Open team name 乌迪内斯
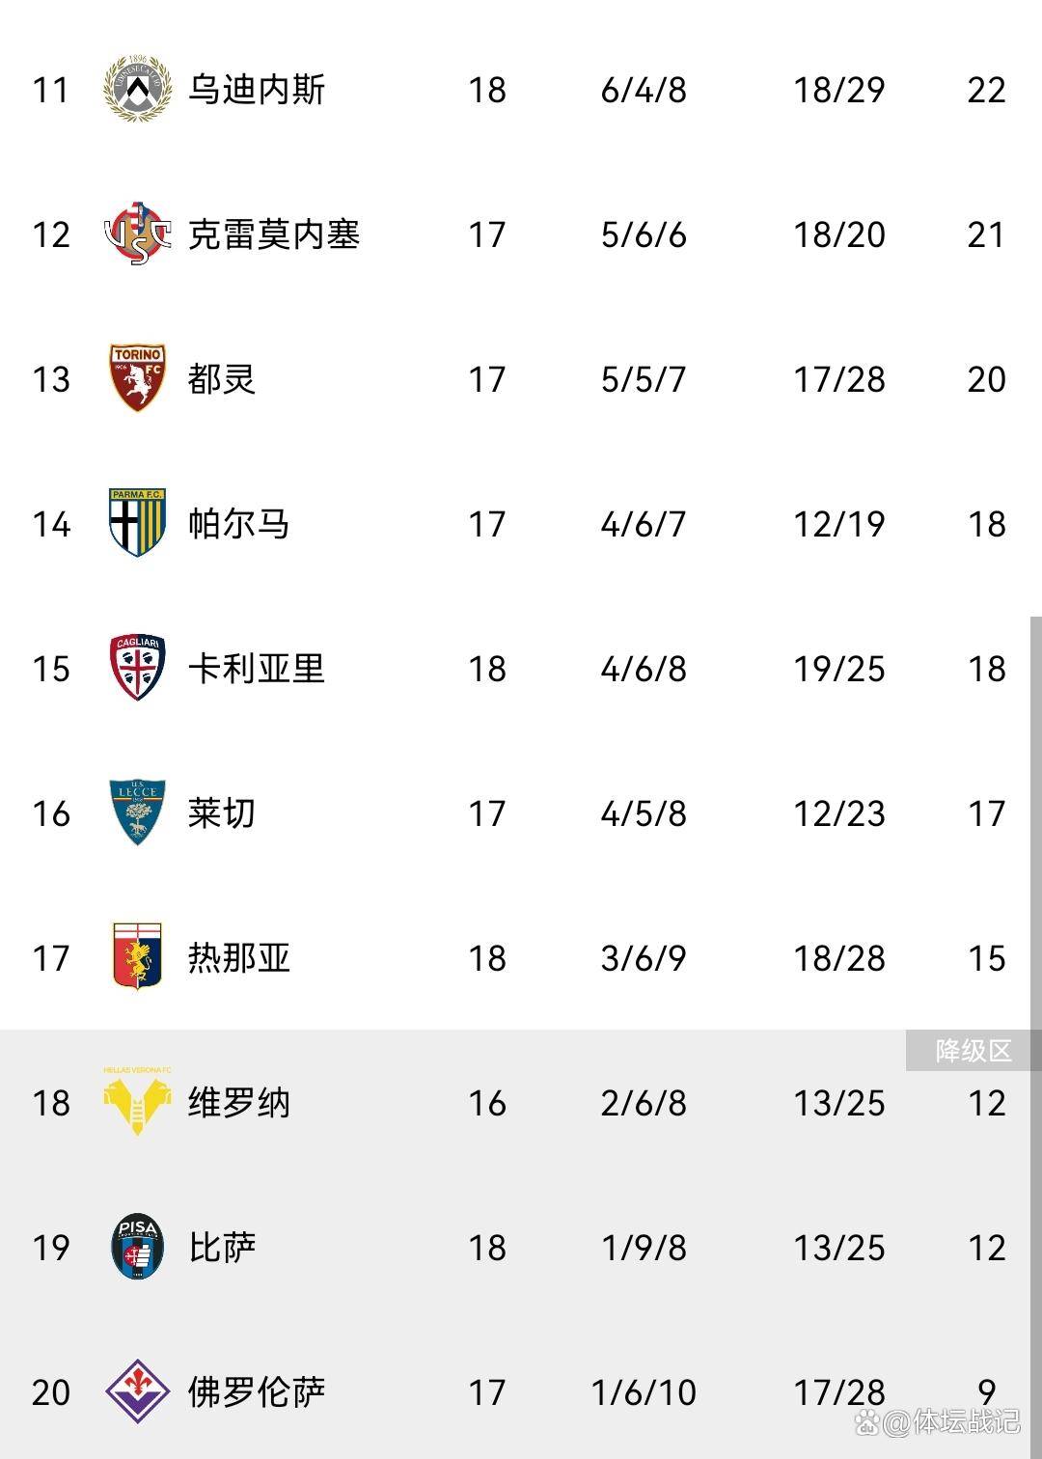This screenshot has height=1459, width=1042. click(x=256, y=90)
